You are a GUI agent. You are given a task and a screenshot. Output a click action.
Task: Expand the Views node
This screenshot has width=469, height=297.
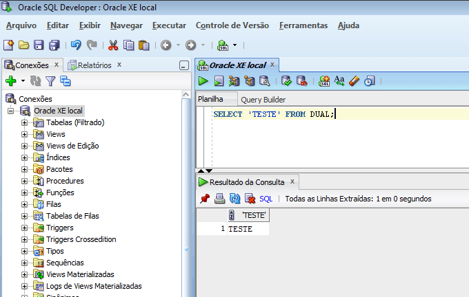pos(24,134)
